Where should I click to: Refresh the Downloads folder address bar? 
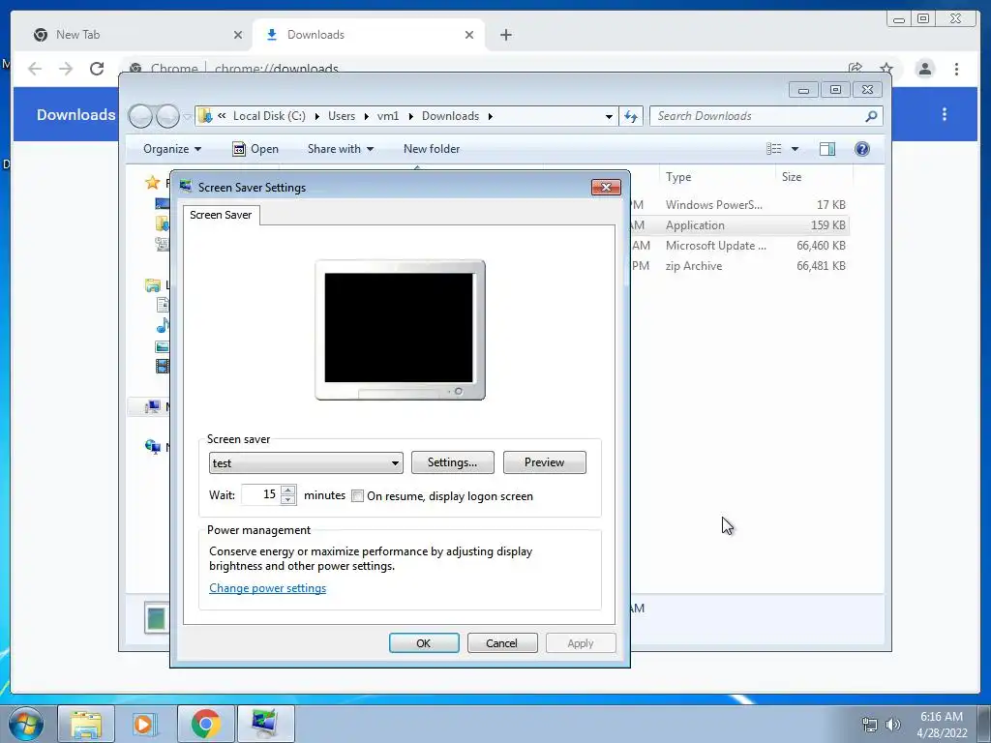(x=631, y=116)
